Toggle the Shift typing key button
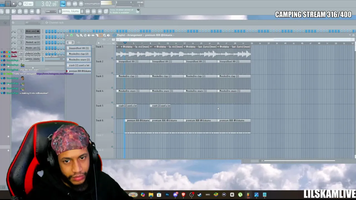 (88, 11)
